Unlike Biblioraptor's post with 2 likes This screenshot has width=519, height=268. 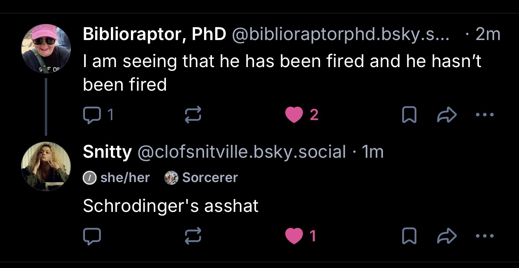(294, 115)
